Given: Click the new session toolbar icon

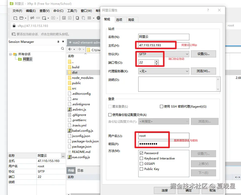Looking at the screenshot, I should click(x=15, y=18).
